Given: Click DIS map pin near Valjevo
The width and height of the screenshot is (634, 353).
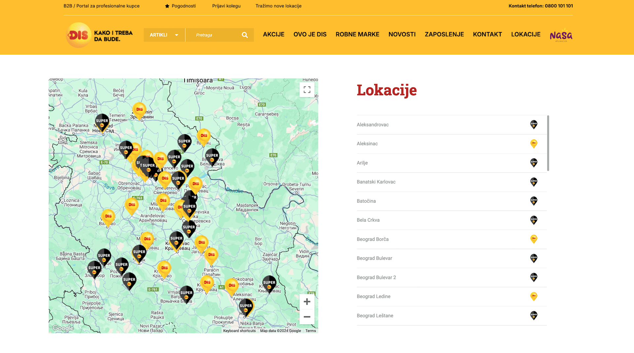Looking at the screenshot, I should pos(108,218).
